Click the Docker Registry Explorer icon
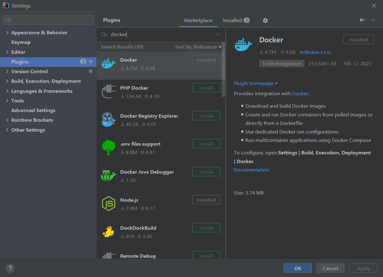This screenshot has width=383, height=277. [109, 120]
